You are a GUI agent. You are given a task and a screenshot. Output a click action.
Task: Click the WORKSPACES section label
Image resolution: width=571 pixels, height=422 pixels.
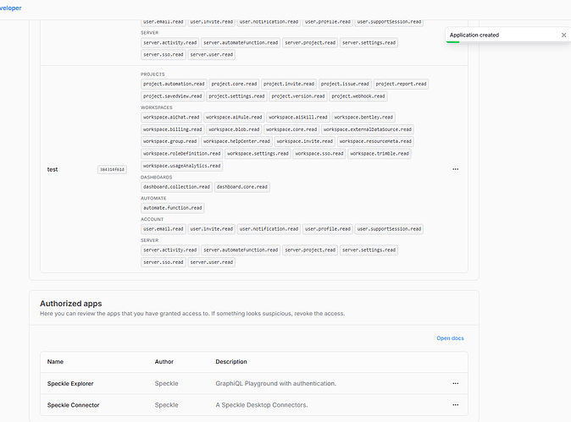pyautogui.click(x=157, y=107)
